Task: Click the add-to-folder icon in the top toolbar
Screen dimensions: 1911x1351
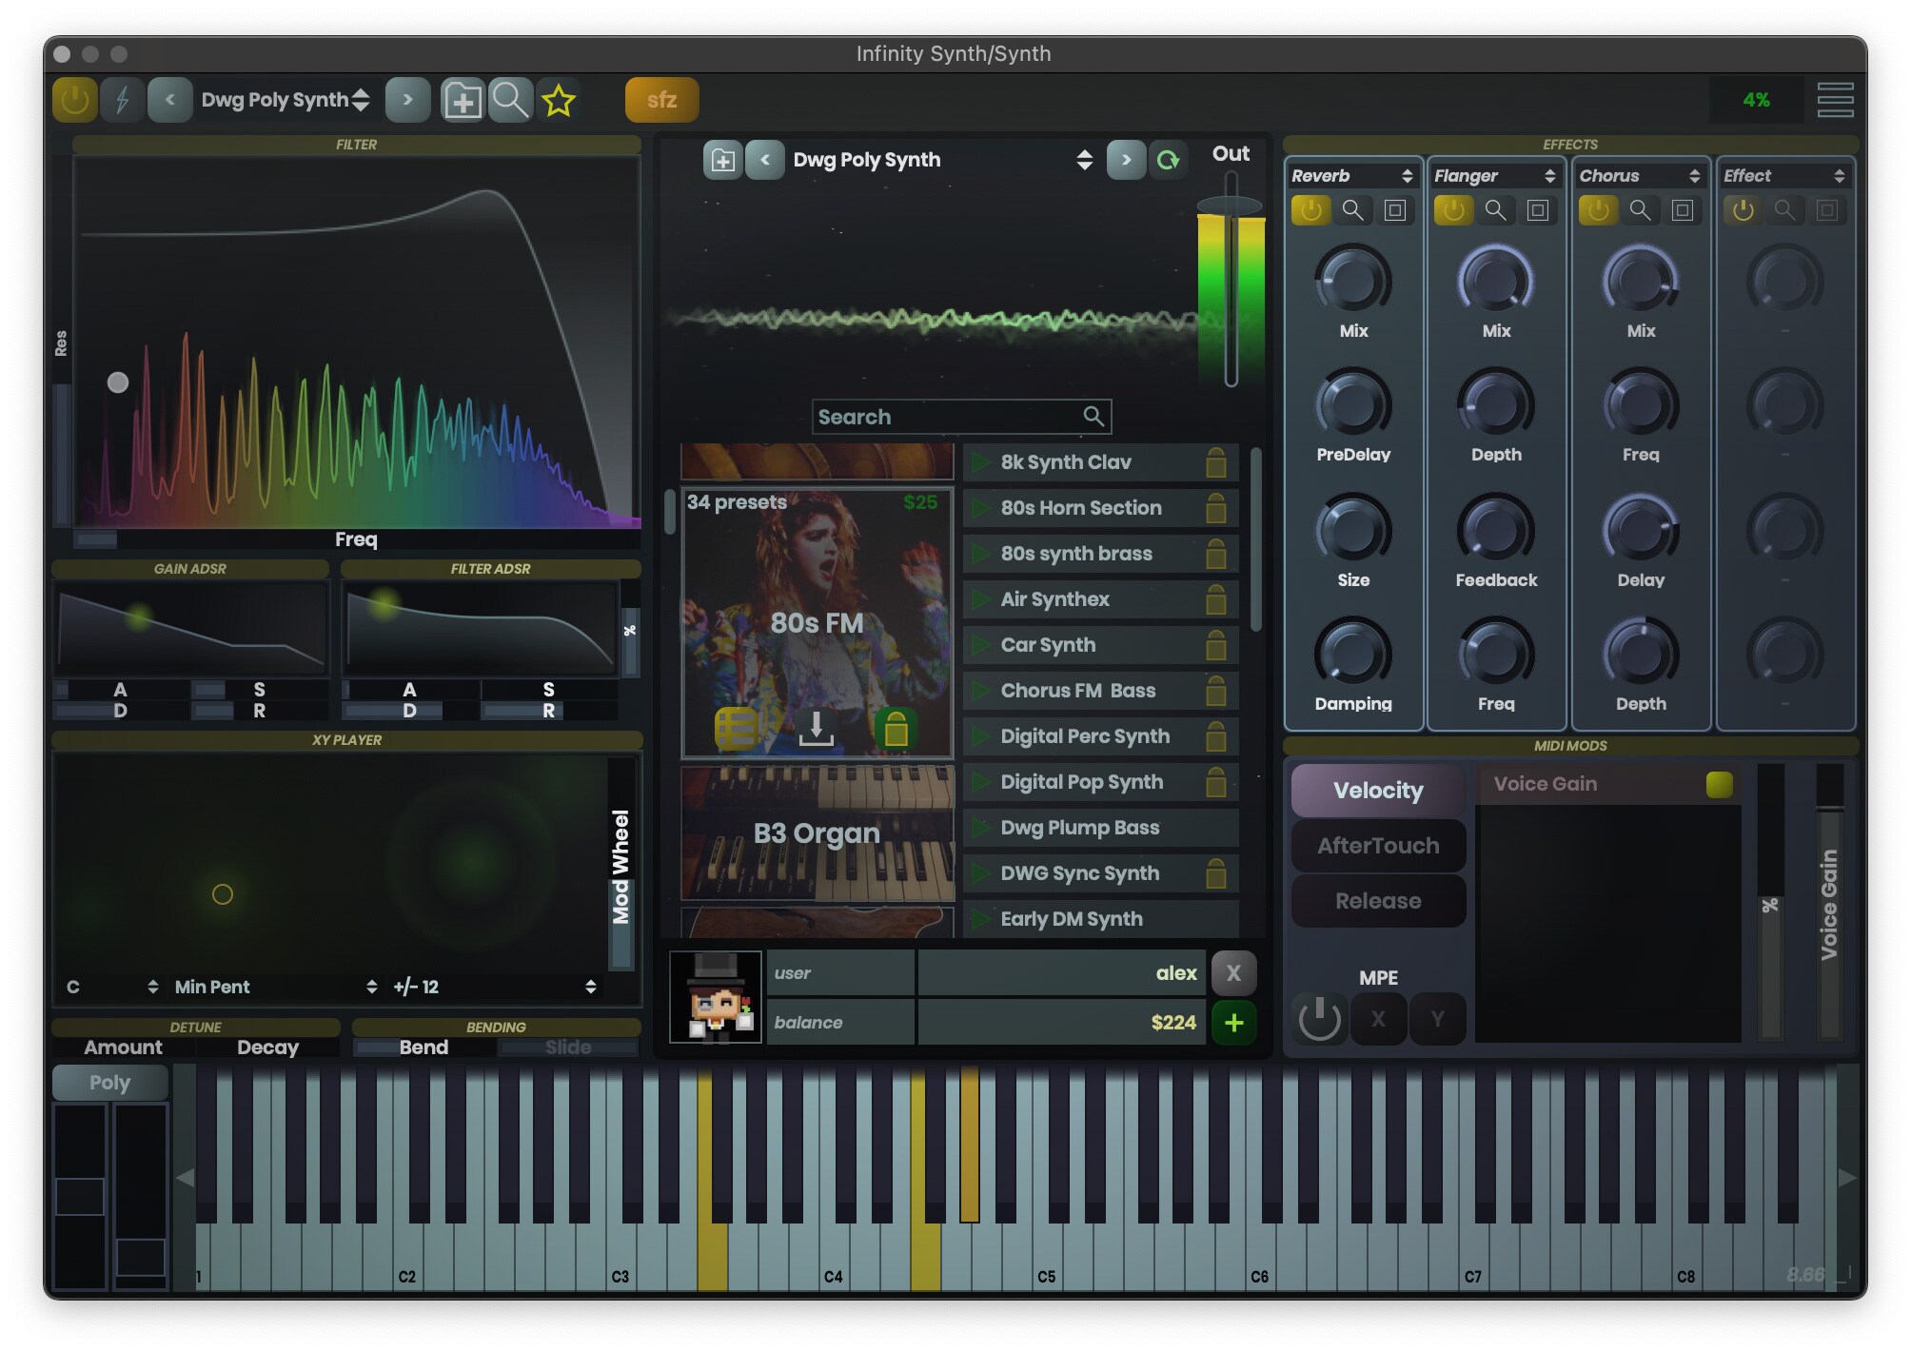Action: click(463, 99)
